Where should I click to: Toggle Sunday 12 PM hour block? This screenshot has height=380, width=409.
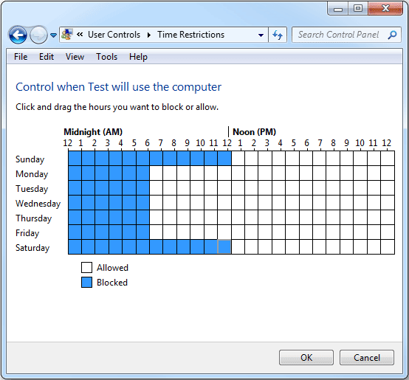238,158
